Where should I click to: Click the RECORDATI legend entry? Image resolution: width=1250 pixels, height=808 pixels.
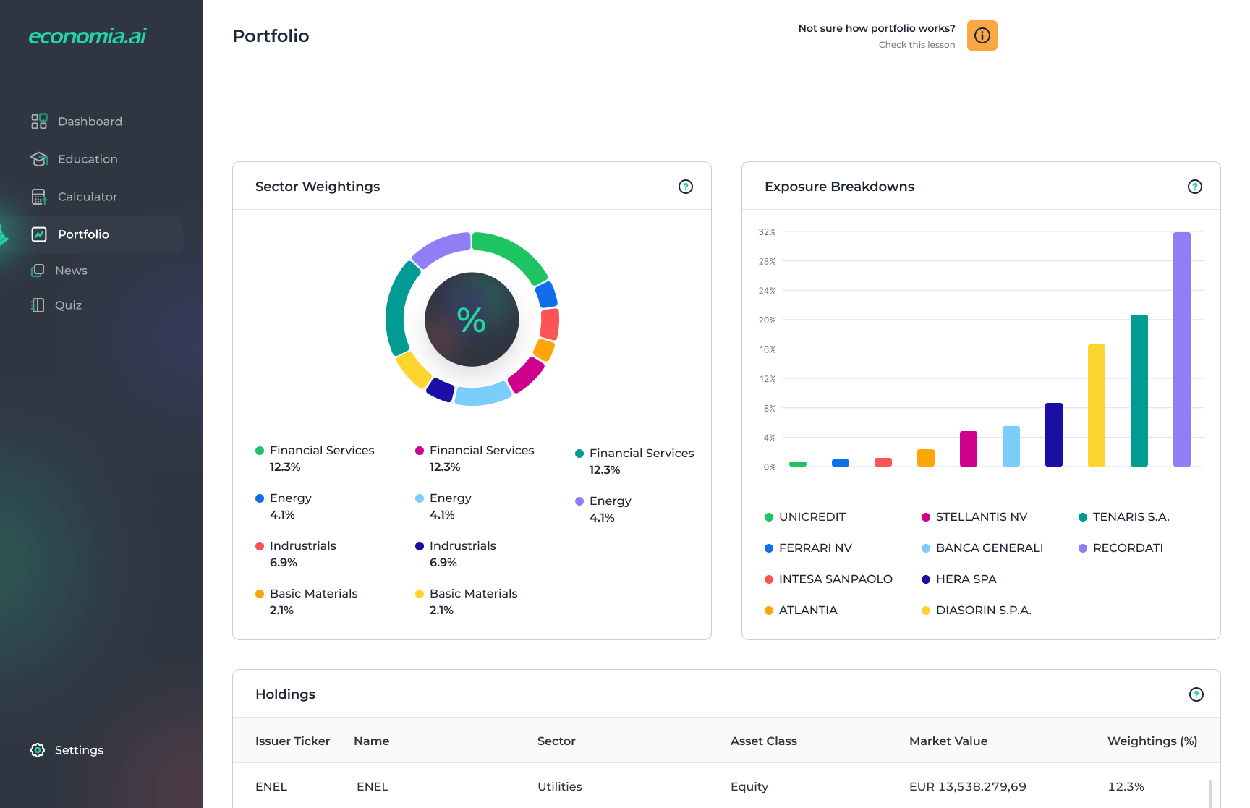pos(1121,548)
